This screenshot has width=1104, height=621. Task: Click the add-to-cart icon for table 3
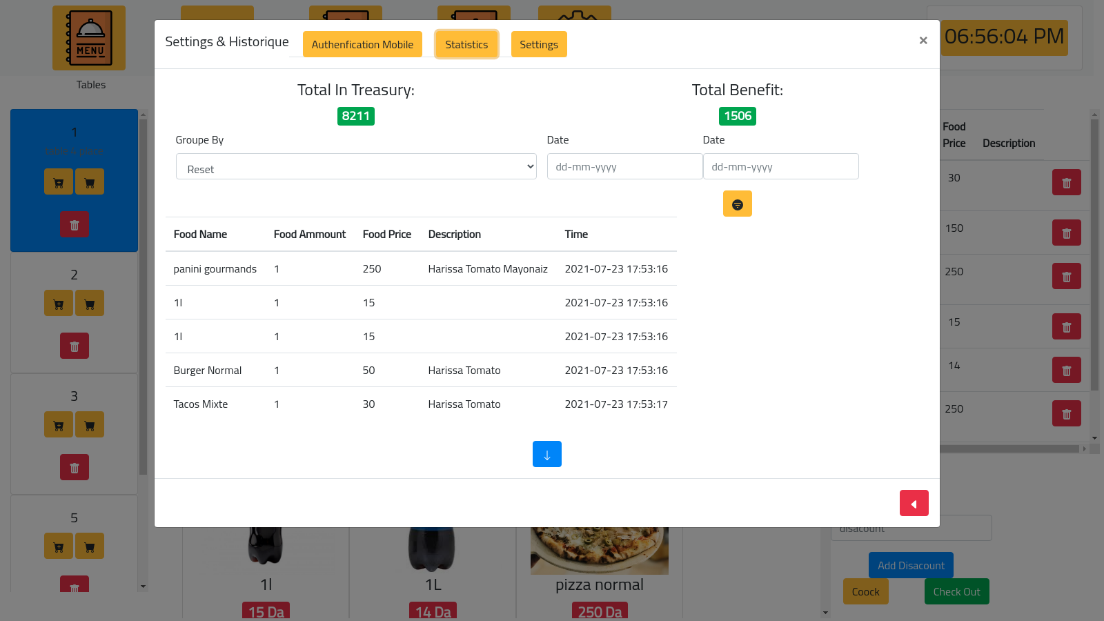pyautogui.click(x=59, y=424)
